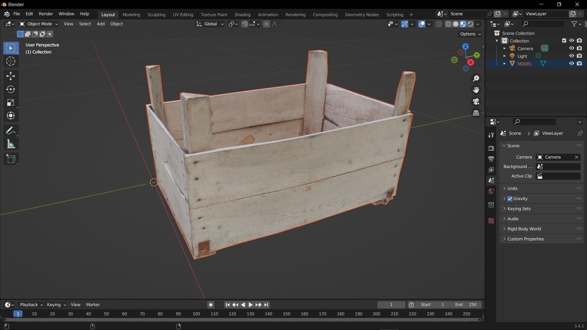The height and width of the screenshot is (330, 587).
Task: Click the zoom magnifier viewport icon
Action: click(476, 79)
